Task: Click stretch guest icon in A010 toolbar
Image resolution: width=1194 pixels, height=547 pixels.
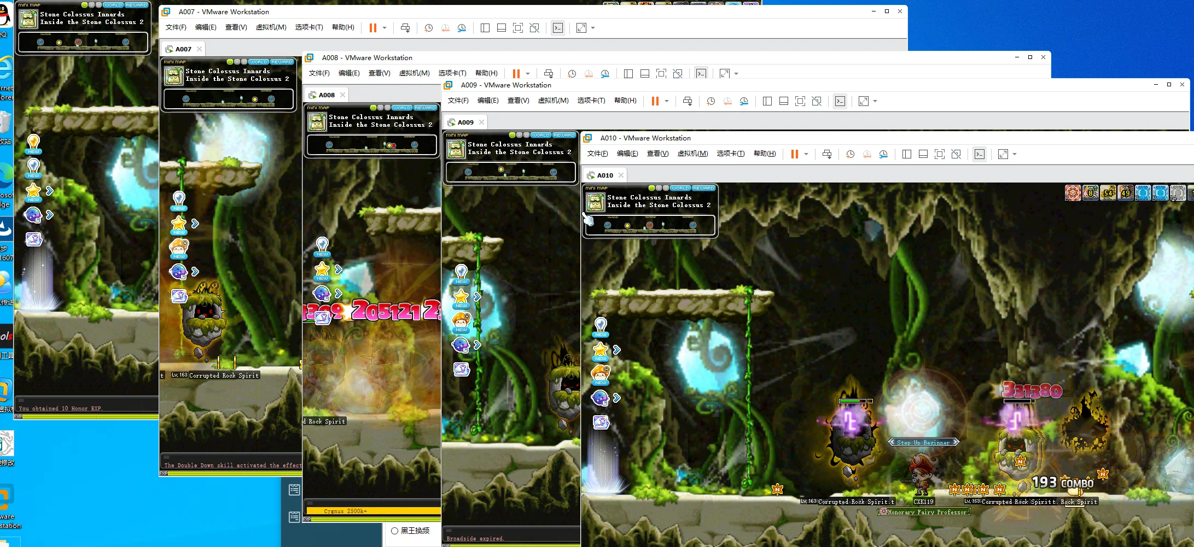Action: pos(1003,154)
